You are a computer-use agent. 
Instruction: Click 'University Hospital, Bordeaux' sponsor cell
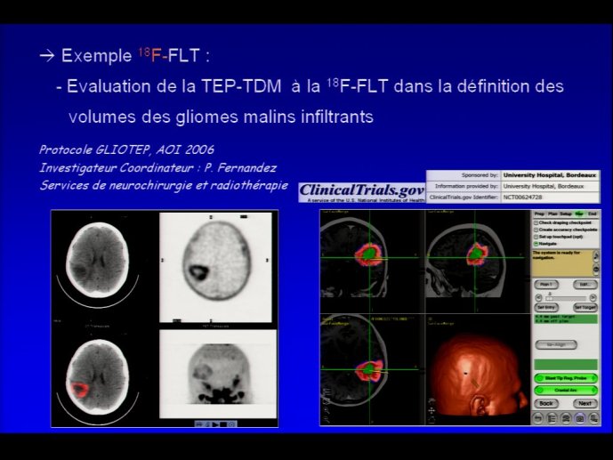(x=550, y=175)
